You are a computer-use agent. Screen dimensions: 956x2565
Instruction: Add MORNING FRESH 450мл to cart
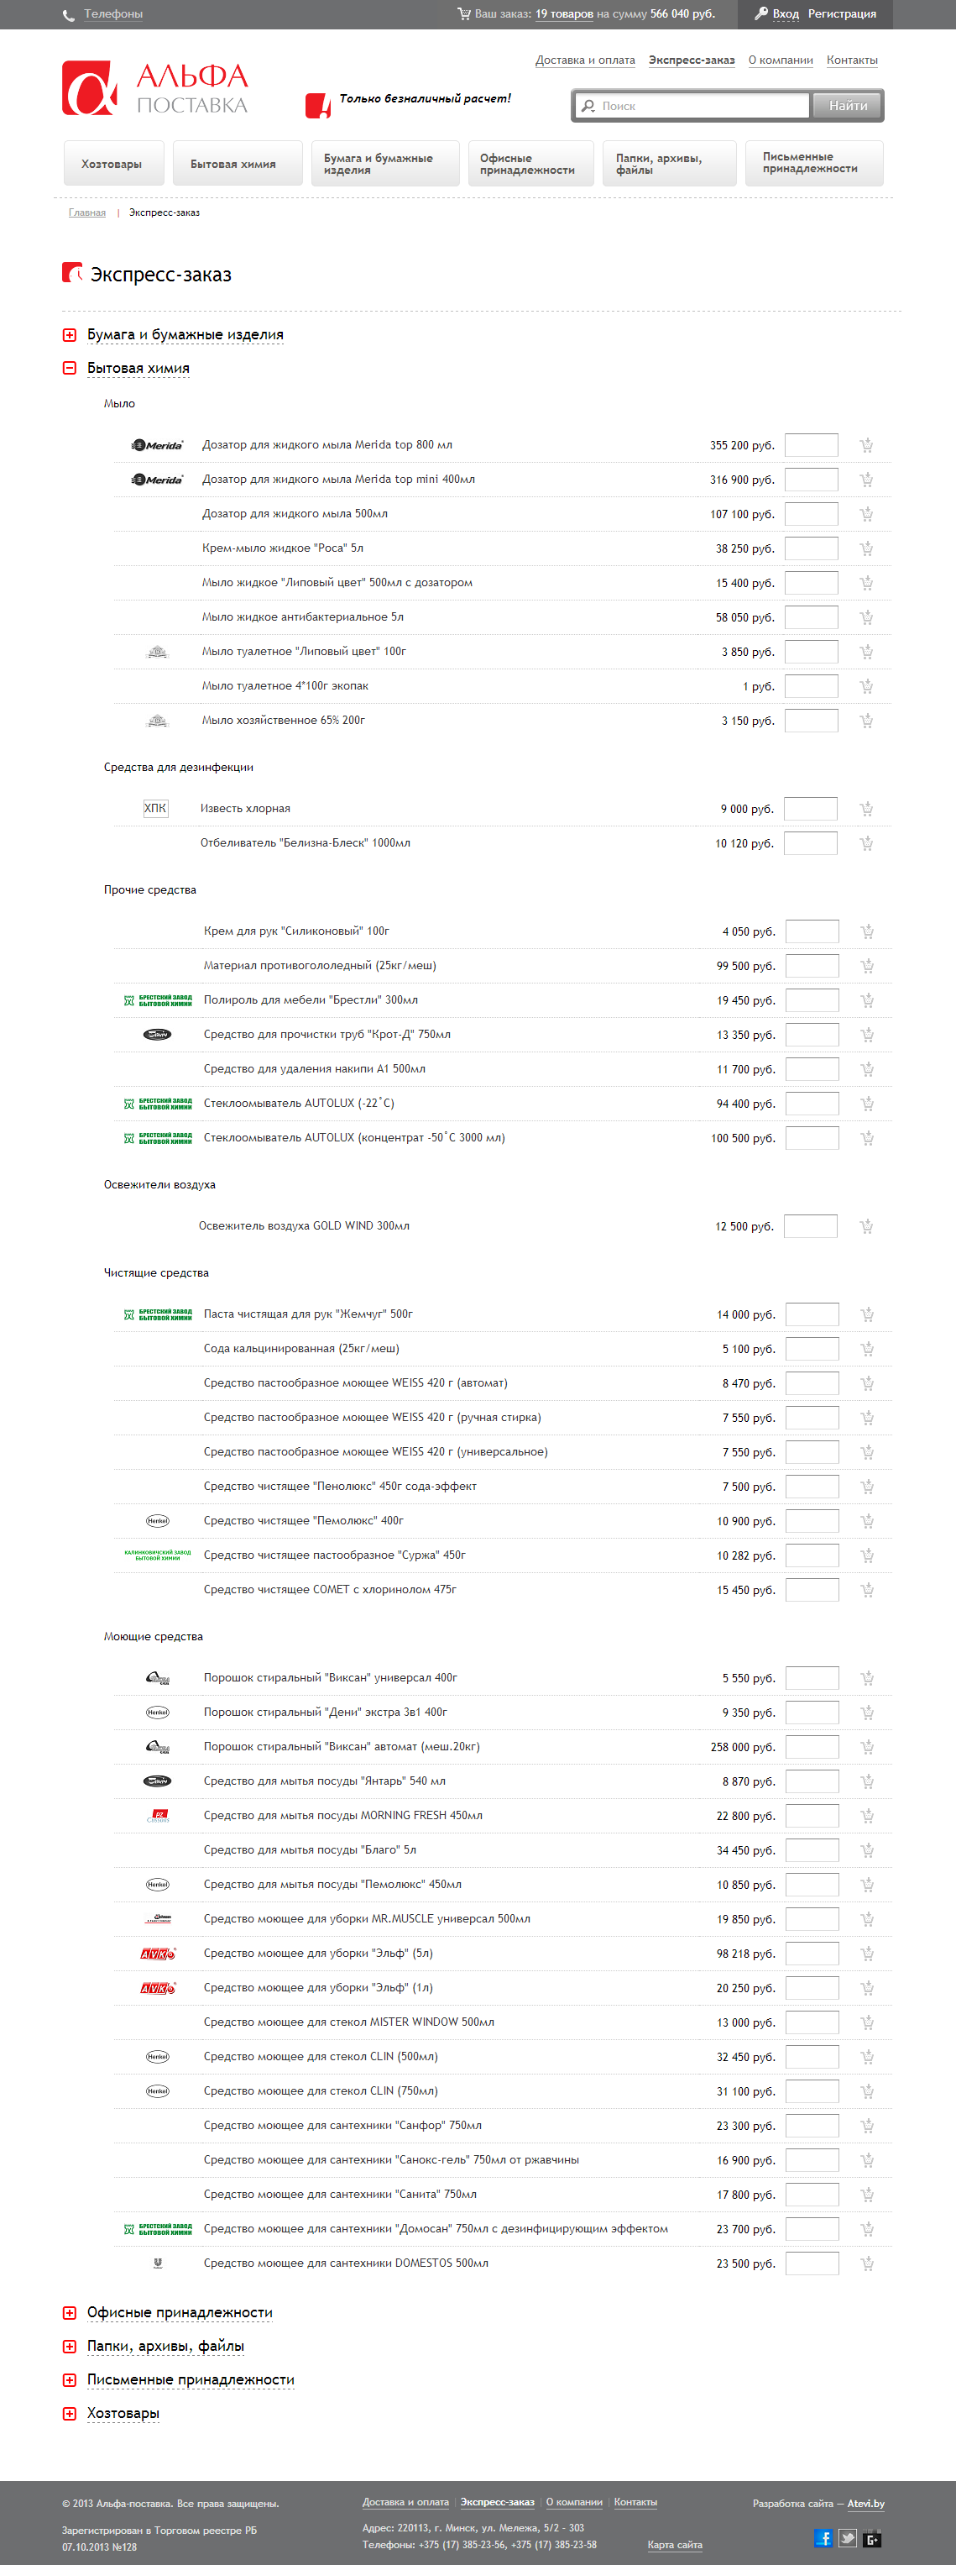(x=868, y=1816)
